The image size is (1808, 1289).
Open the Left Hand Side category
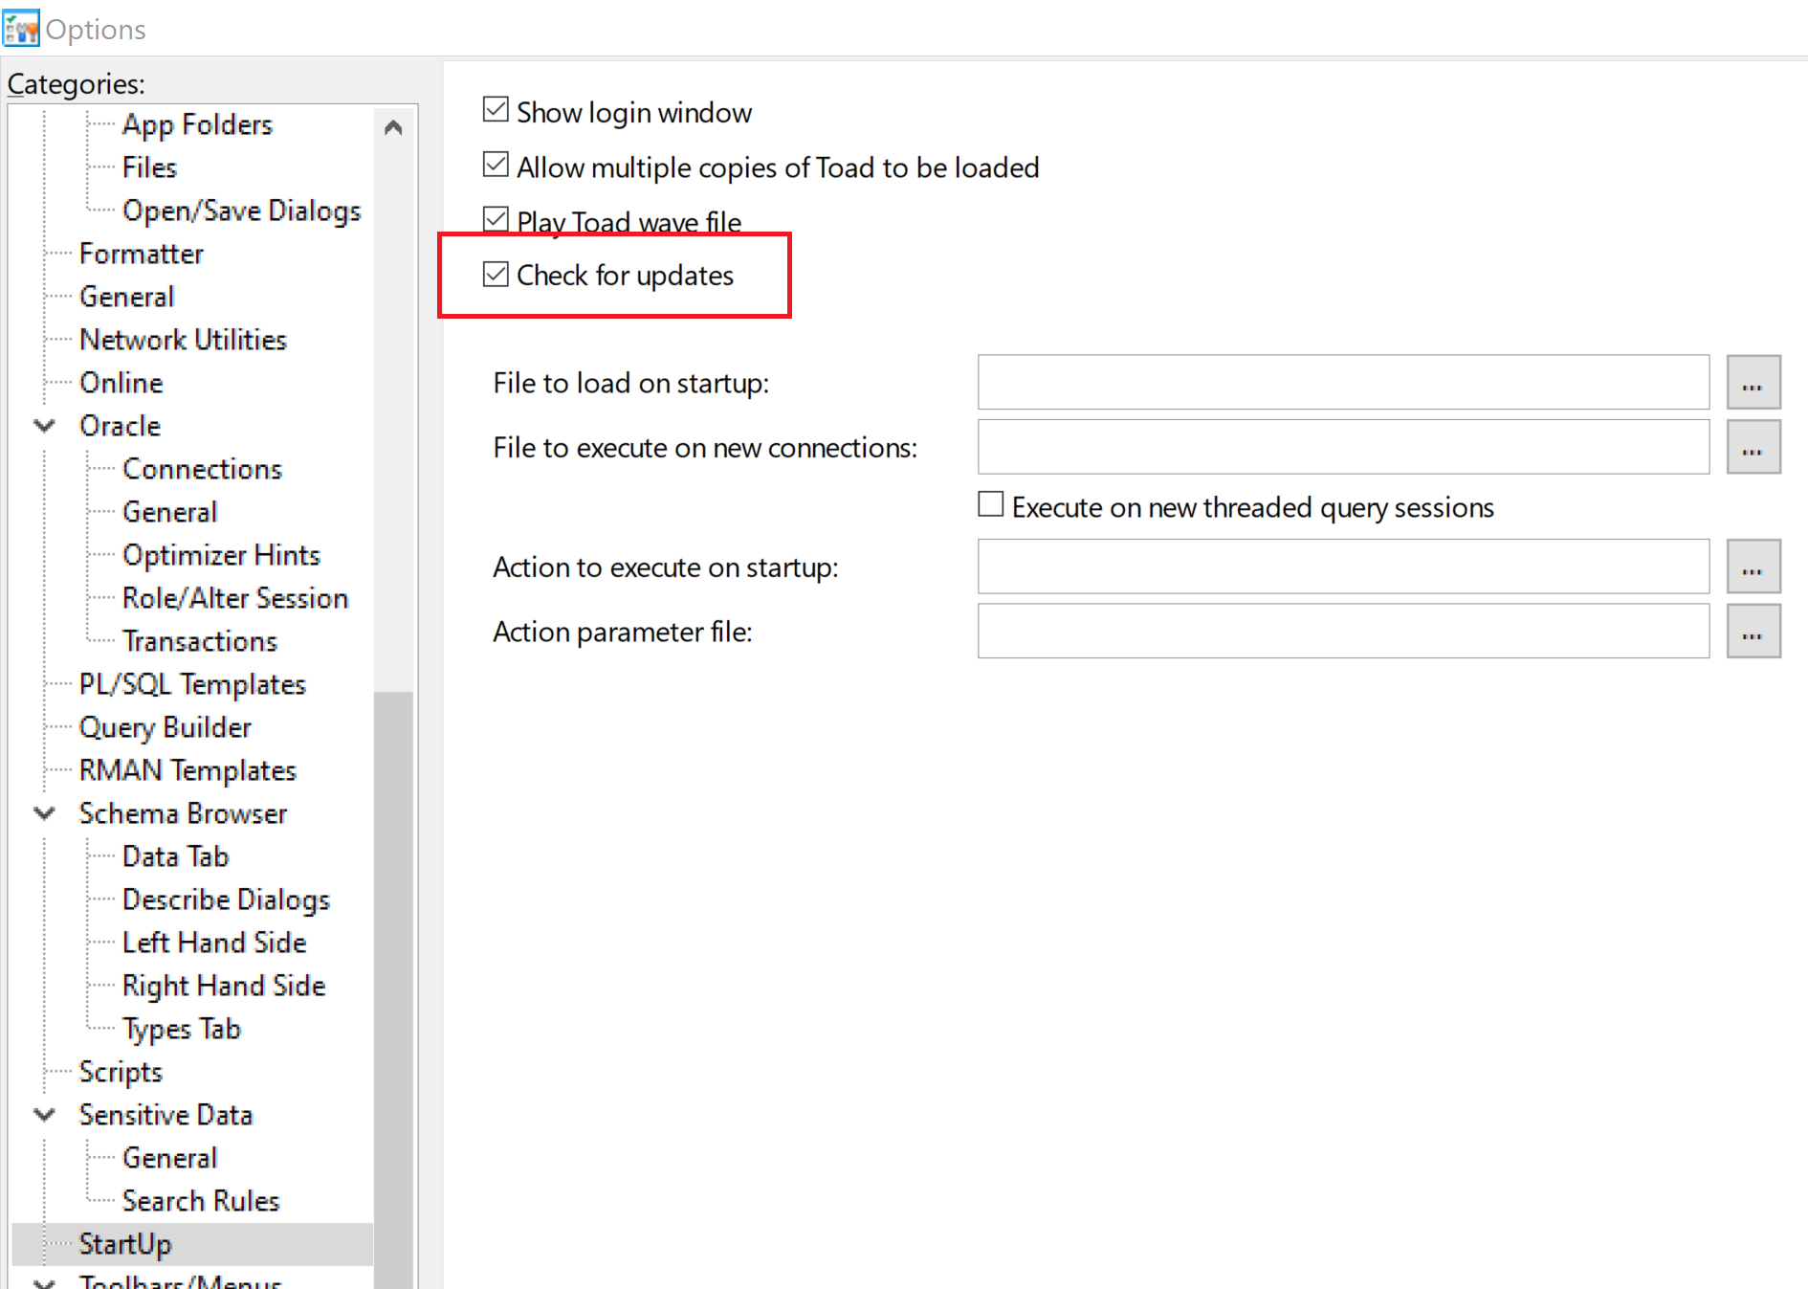coord(214,943)
